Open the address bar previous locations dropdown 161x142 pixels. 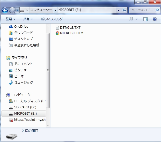point(118,10)
